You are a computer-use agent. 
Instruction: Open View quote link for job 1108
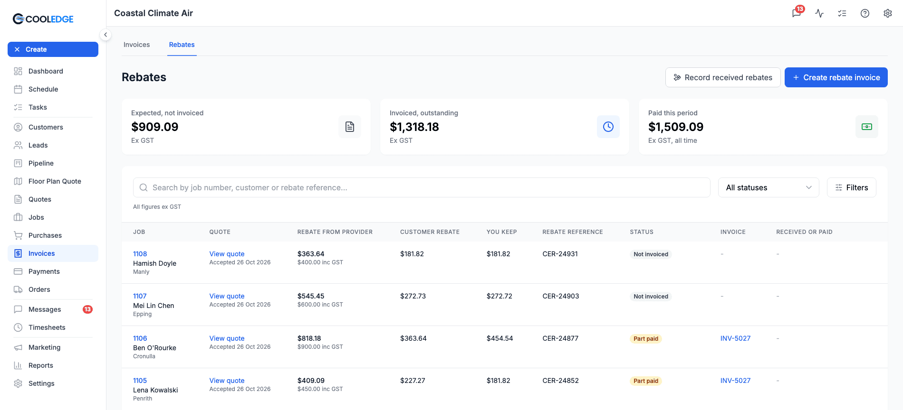(227, 254)
